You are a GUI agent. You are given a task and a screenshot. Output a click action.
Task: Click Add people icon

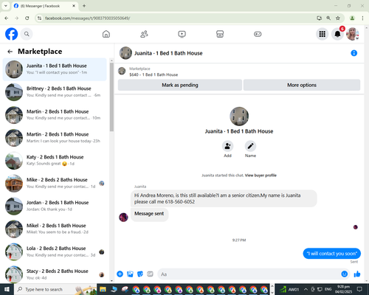[x=227, y=146]
